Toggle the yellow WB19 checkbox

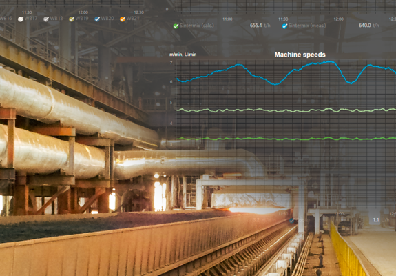[x=72, y=19]
